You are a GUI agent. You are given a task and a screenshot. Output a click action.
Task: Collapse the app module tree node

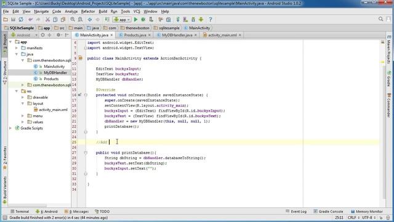(x=10, y=42)
